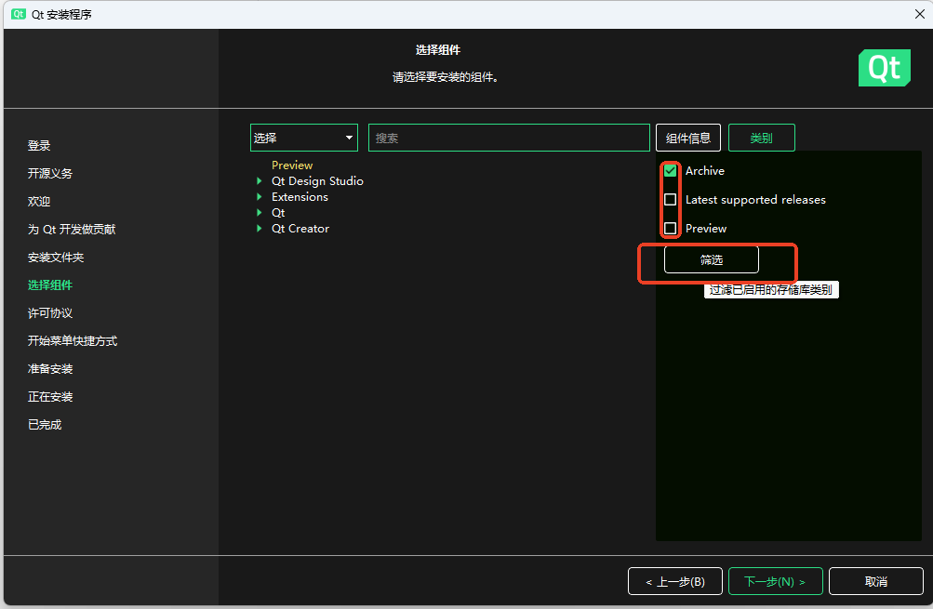Close the Qt installer window
Image resolution: width=933 pixels, height=609 pixels.
click(919, 14)
